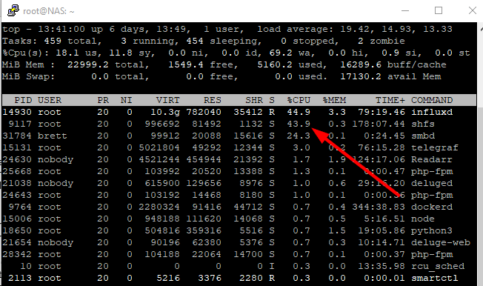
Task: Click PID 31784
Action: click(17, 136)
